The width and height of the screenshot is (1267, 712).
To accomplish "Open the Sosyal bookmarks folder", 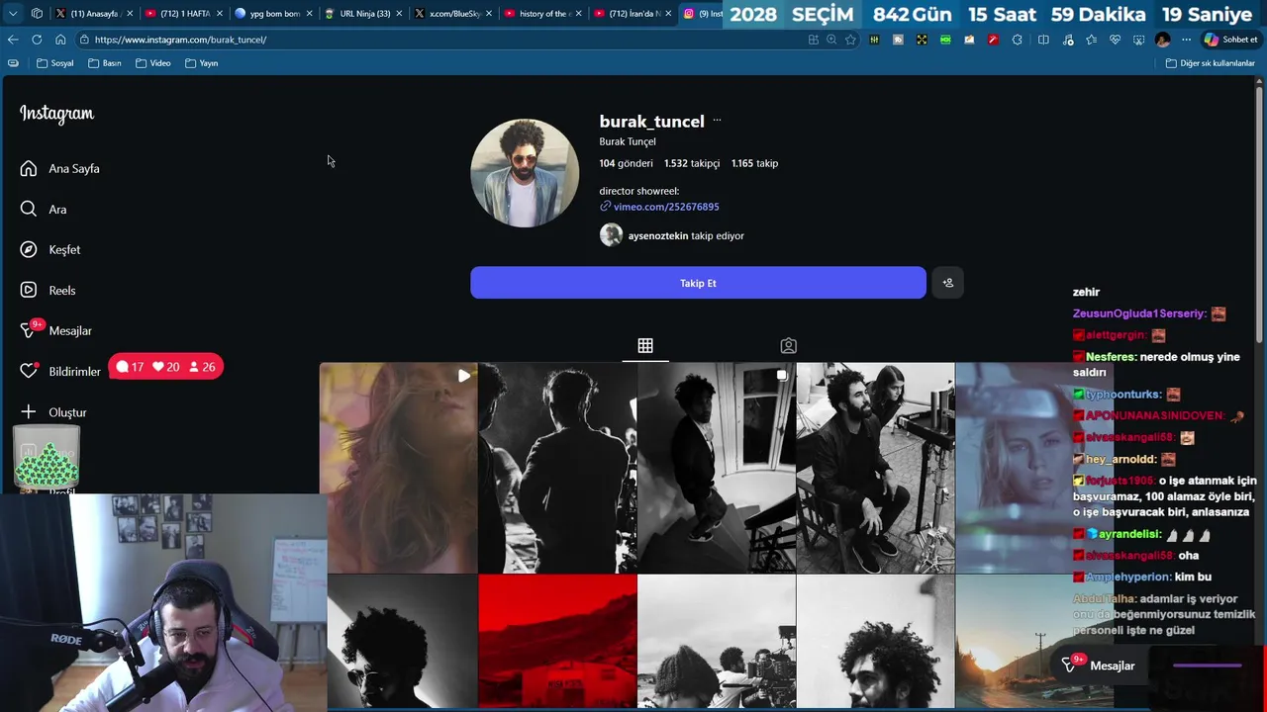I will tap(55, 63).
